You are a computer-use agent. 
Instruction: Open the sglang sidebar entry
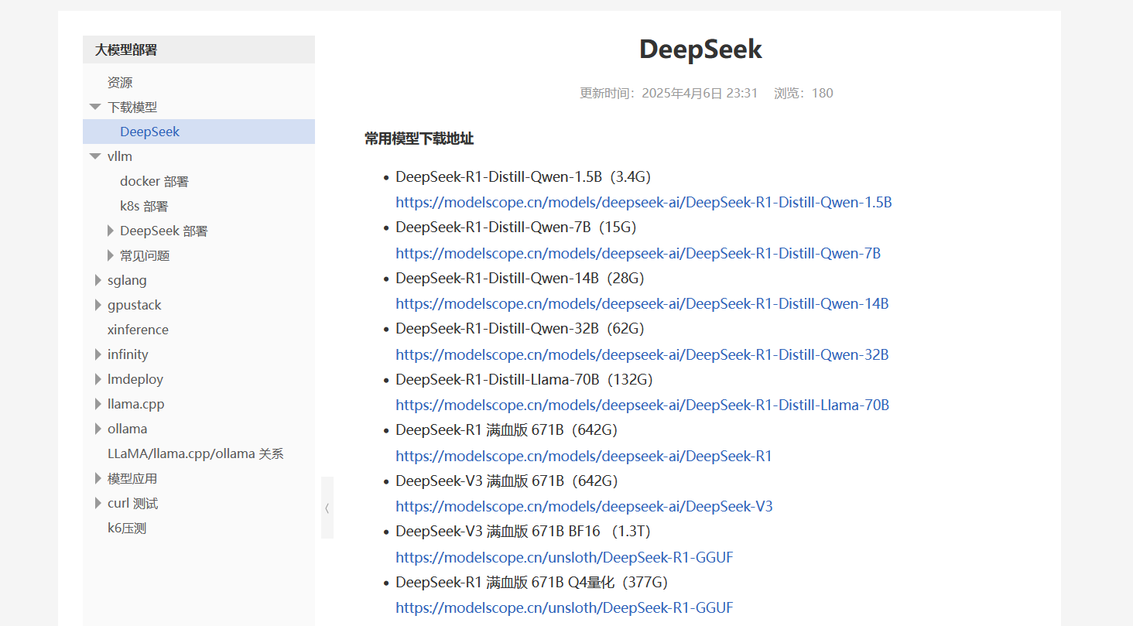tap(127, 280)
